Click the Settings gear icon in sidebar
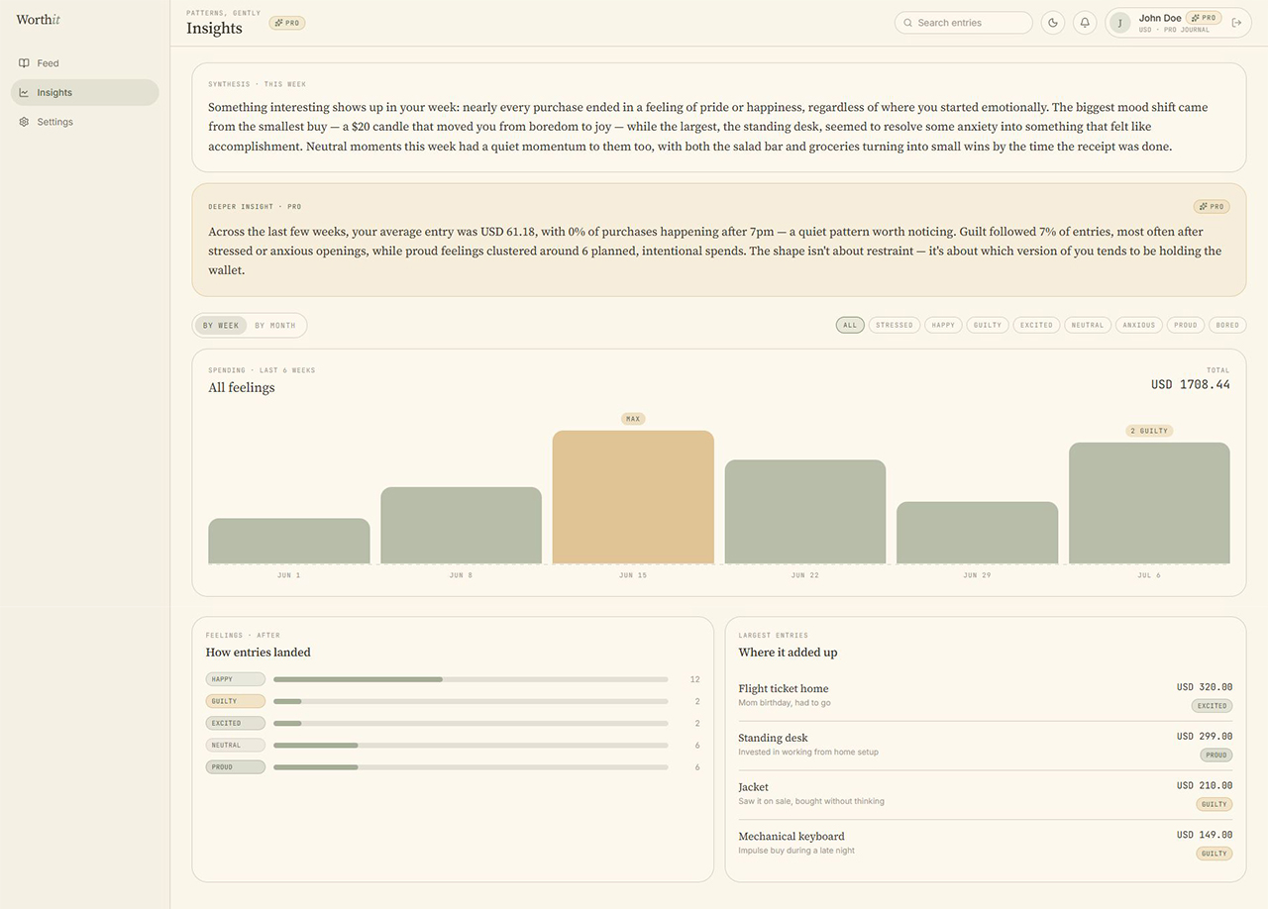 (24, 122)
